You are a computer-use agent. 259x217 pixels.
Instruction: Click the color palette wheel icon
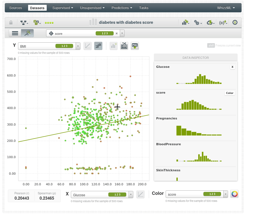click(234, 194)
